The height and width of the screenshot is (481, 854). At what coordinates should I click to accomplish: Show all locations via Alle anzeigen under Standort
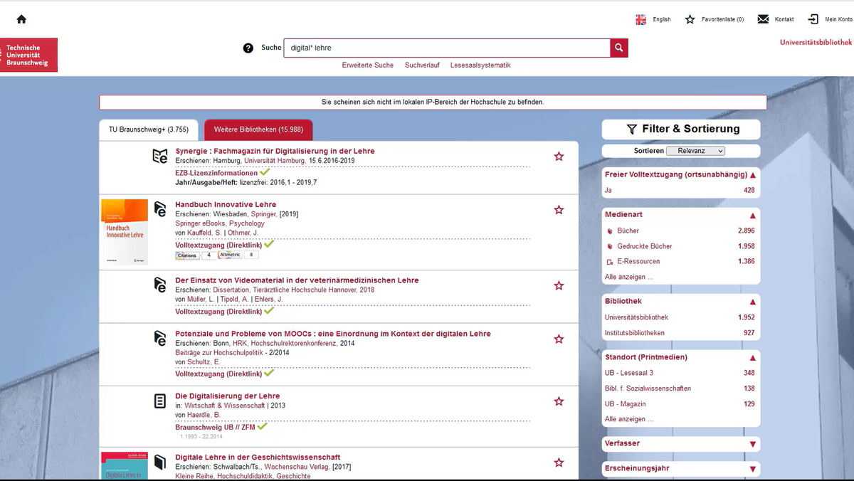pyautogui.click(x=628, y=419)
